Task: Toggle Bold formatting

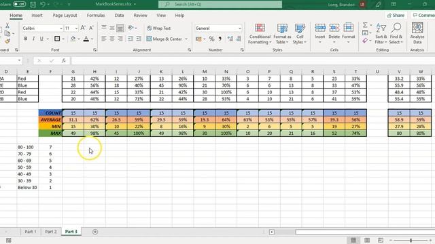Action: 26,39
